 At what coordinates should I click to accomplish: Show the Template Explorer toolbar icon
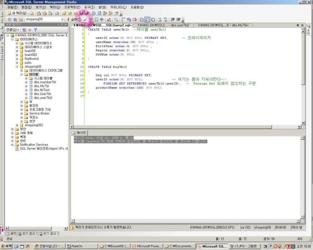click(x=111, y=13)
